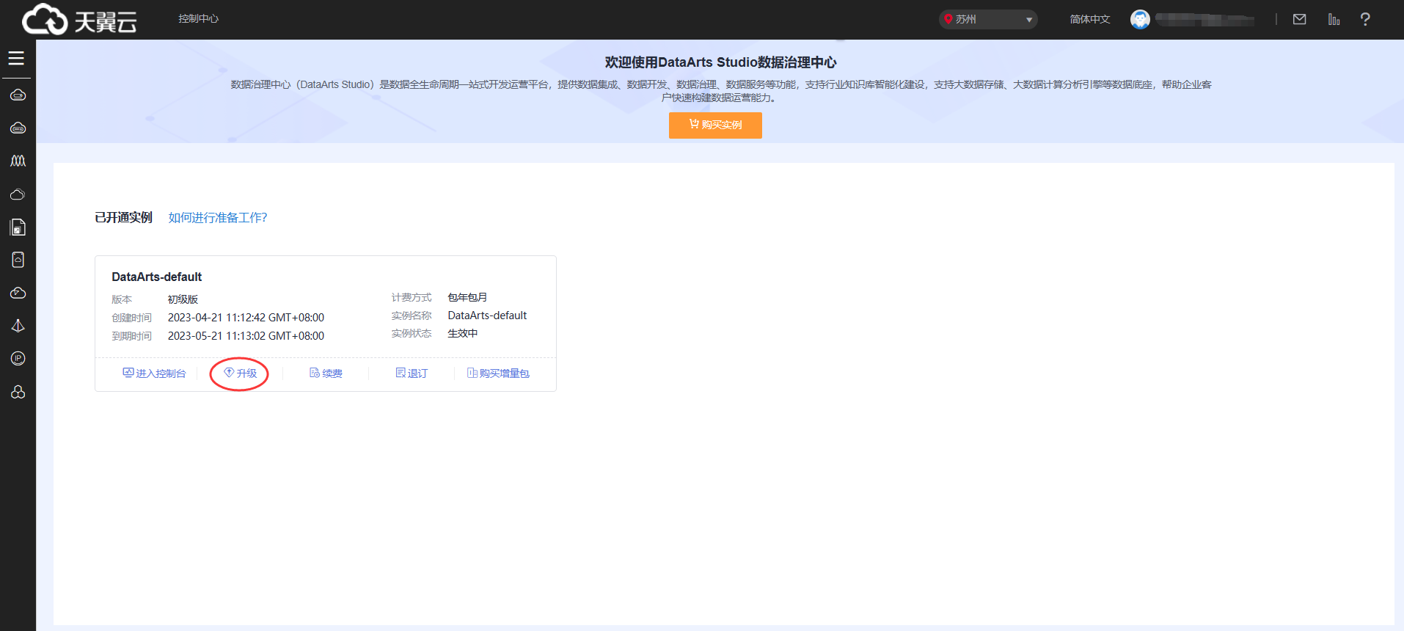Open the mail messages icon
The width and height of the screenshot is (1404, 631).
pyautogui.click(x=1299, y=19)
